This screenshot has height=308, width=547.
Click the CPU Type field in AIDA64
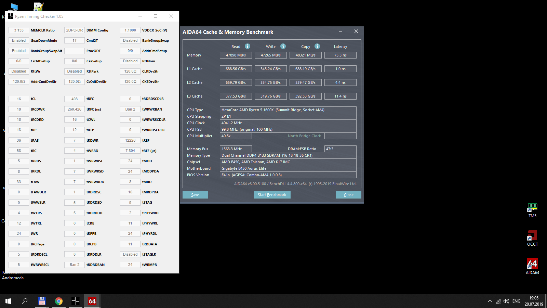tap(288, 110)
